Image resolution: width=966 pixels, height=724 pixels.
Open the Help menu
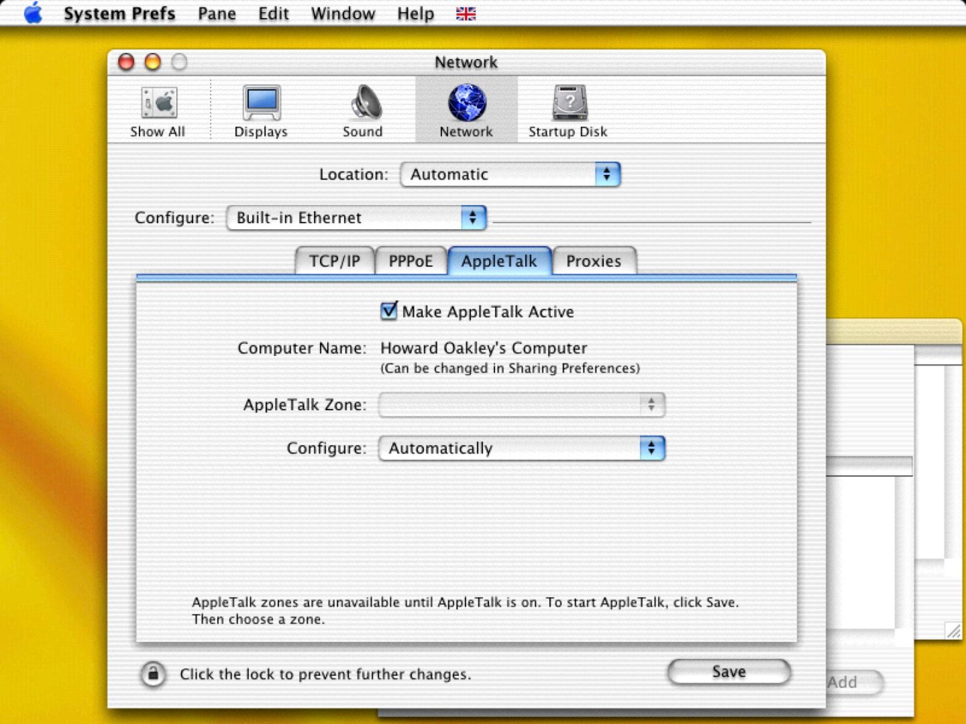(x=415, y=13)
